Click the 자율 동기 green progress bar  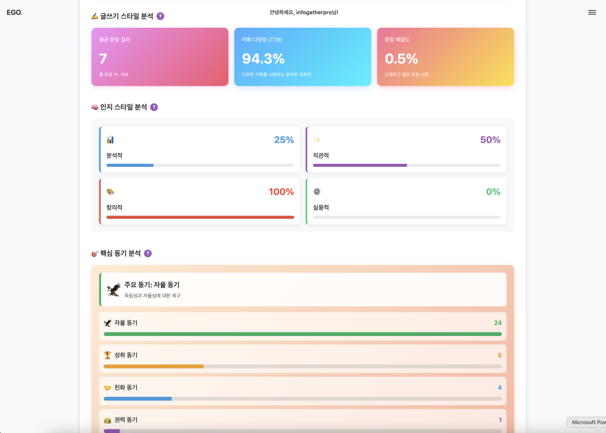pyautogui.click(x=302, y=334)
